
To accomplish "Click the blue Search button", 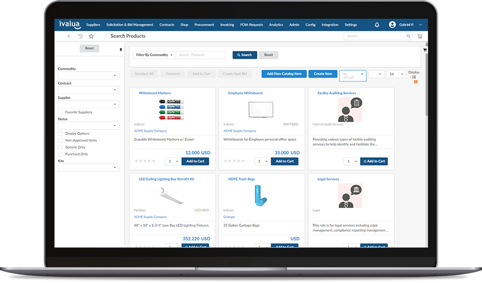I will [245, 55].
